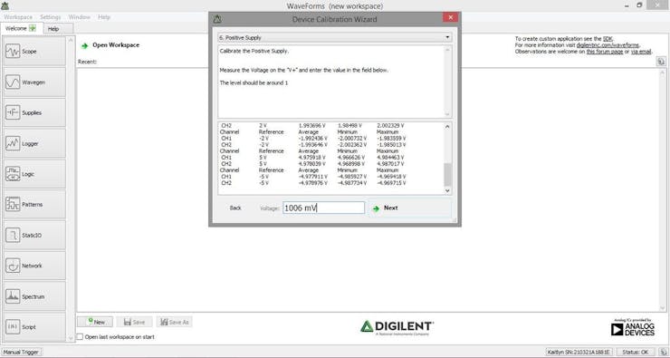The image size is (670, 358).
Task: Open the Network analyzer instrument
Action: point(34,266)
